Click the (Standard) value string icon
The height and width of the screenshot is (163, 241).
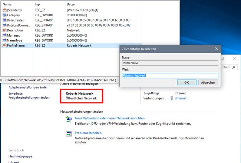coord(4,10)
